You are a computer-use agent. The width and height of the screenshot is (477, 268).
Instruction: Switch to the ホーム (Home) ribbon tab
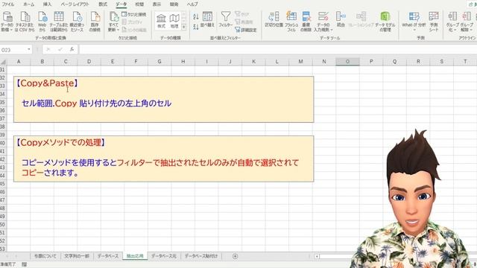coord(29,4)
